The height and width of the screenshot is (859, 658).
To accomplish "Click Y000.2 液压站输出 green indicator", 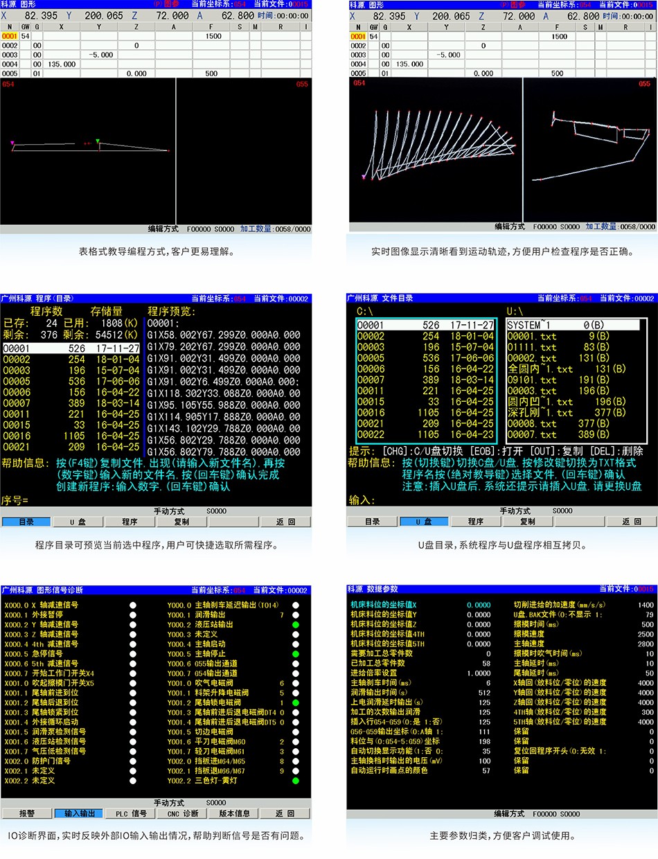I will pyautogui.click(x=296, y=624).
